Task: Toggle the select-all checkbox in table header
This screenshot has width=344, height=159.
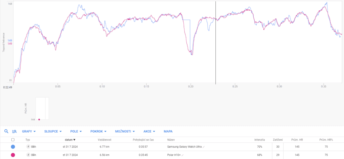Action: point(13,140)
